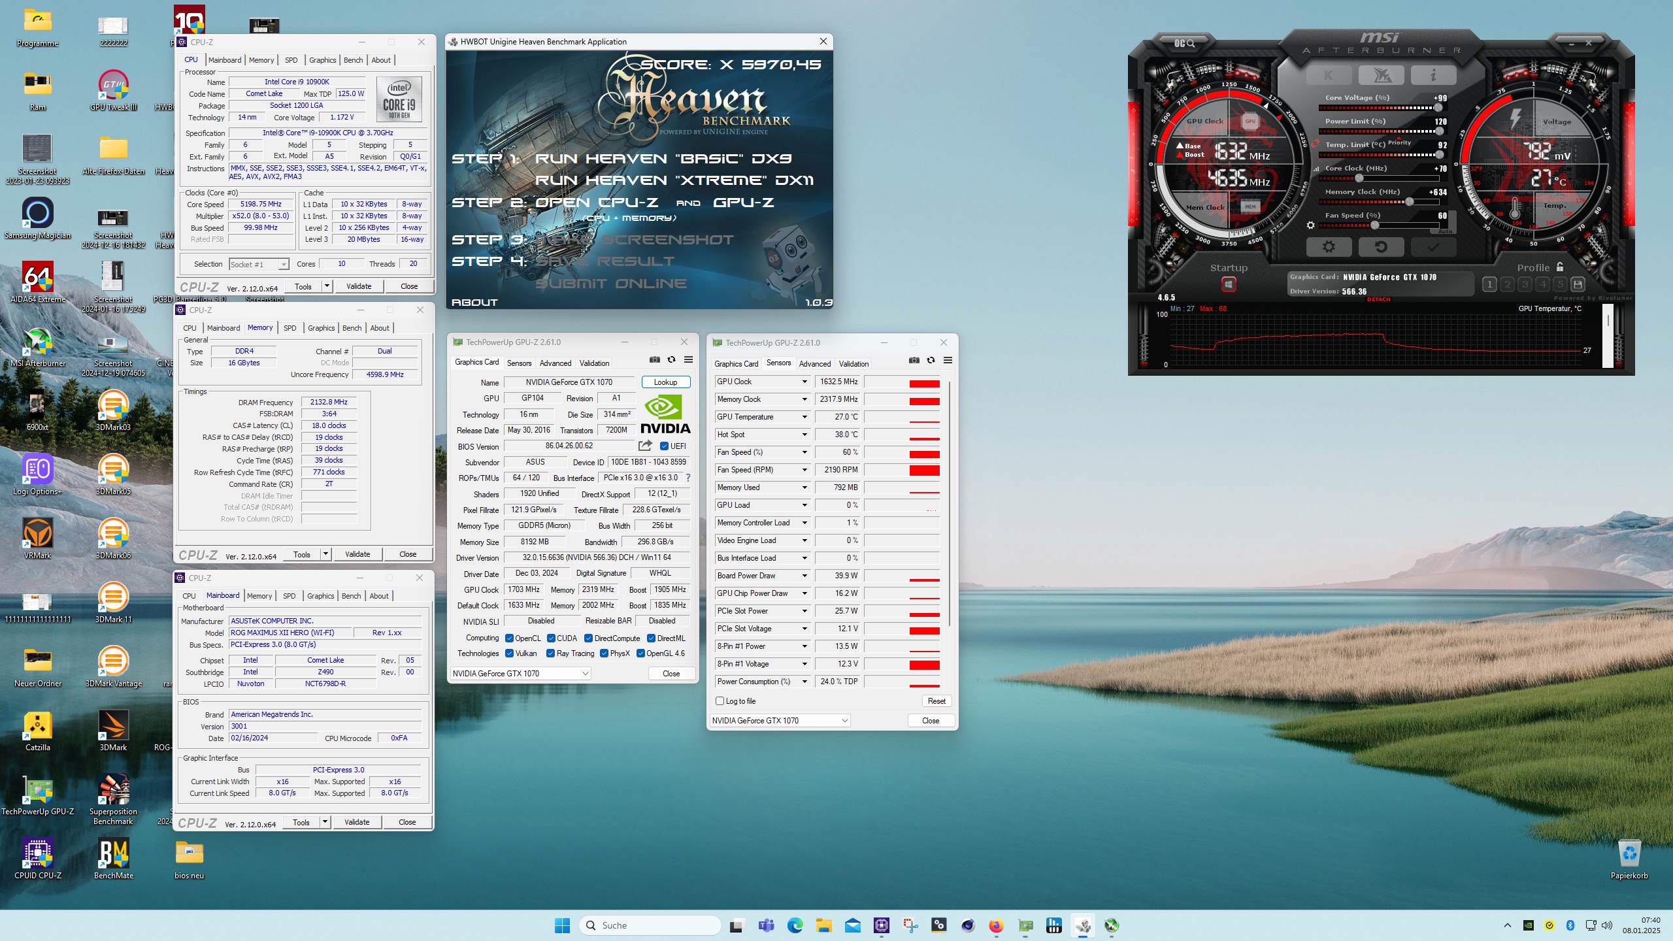Image resolution: width=1673 pixels, height=941 pixels.
Task: Open Windows Start menu
Action: [x=562, y=925]
